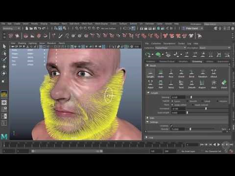Screen dimensions: 235x176
Task: Select the Width grooming brush
Action: coord(161,73)
